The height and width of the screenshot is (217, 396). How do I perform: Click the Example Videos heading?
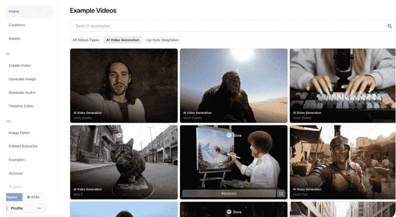pos(93,11)
